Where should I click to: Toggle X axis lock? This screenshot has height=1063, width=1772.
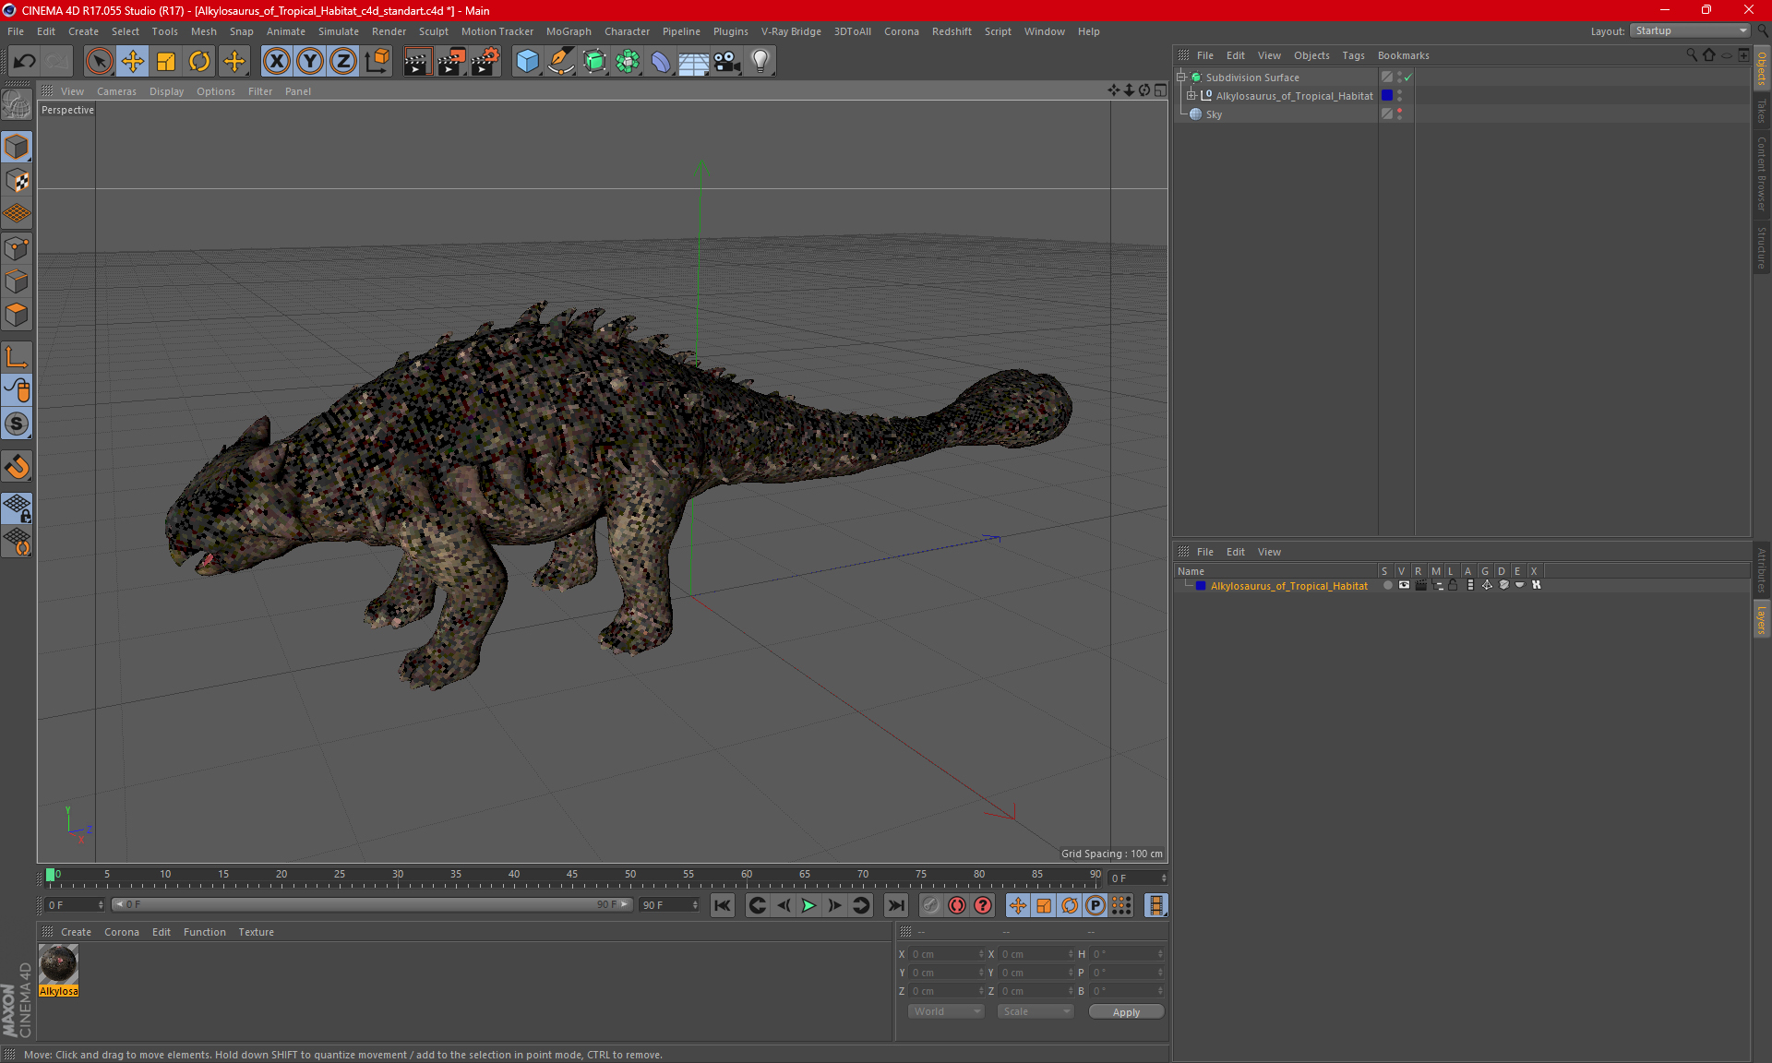tap(276, 61)
